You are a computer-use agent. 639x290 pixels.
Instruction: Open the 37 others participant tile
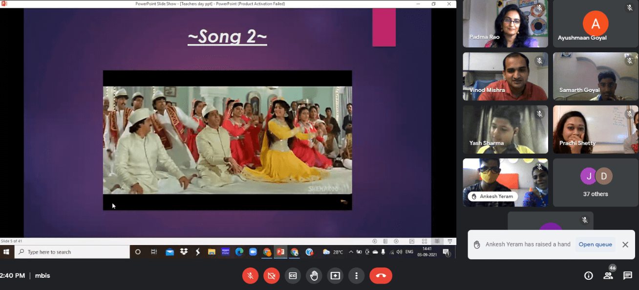[x=596, y=182]
